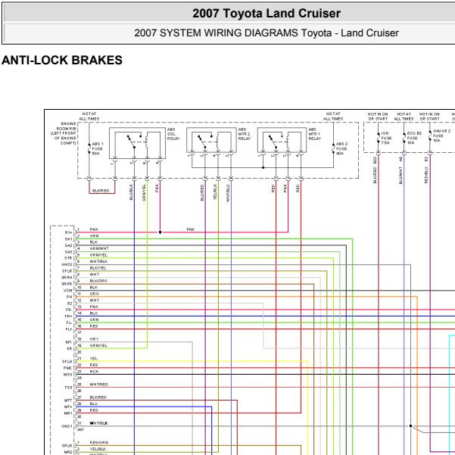
Task: Click '2007 SYSTEM WIRING DIAGRAMS Toyota - Land Cruiser' subtitle
Action: 266,33
